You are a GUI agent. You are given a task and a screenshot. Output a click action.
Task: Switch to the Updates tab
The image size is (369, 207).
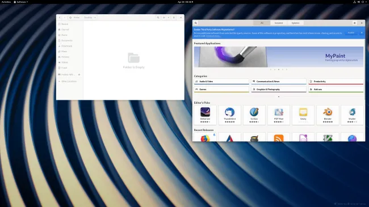pyautogui.click(x=295, y=23)
